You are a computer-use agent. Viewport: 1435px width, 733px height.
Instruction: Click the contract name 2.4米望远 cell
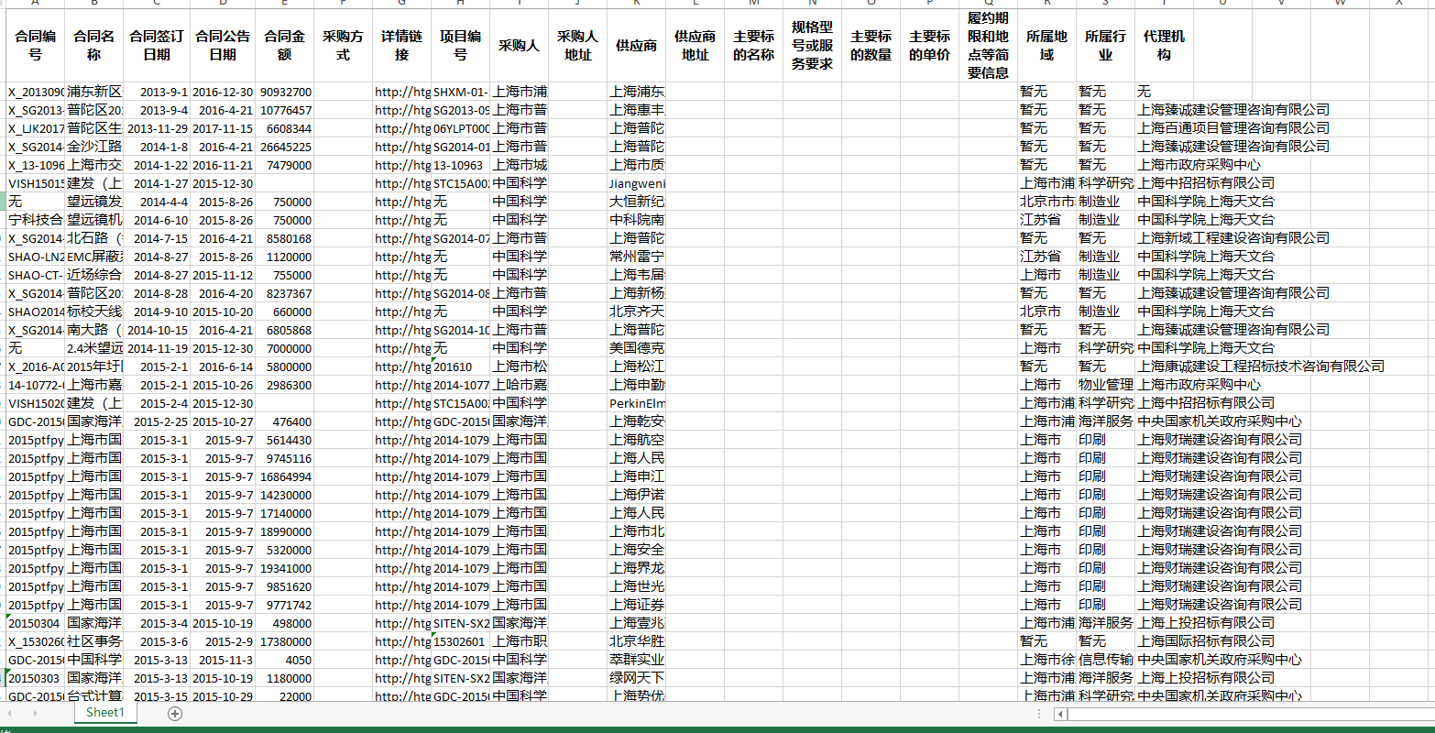[x=94, y=348]
